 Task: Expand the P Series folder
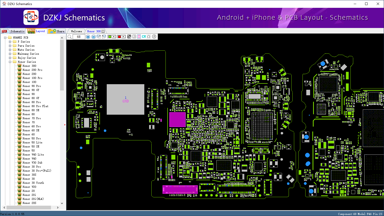point(10,42)
